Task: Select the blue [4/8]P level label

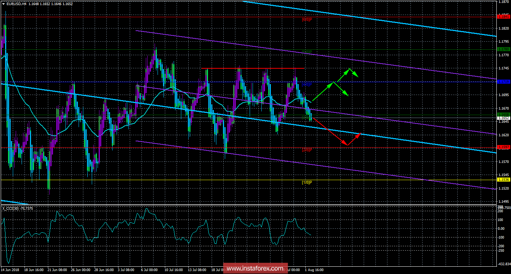Action: point(307,84)
